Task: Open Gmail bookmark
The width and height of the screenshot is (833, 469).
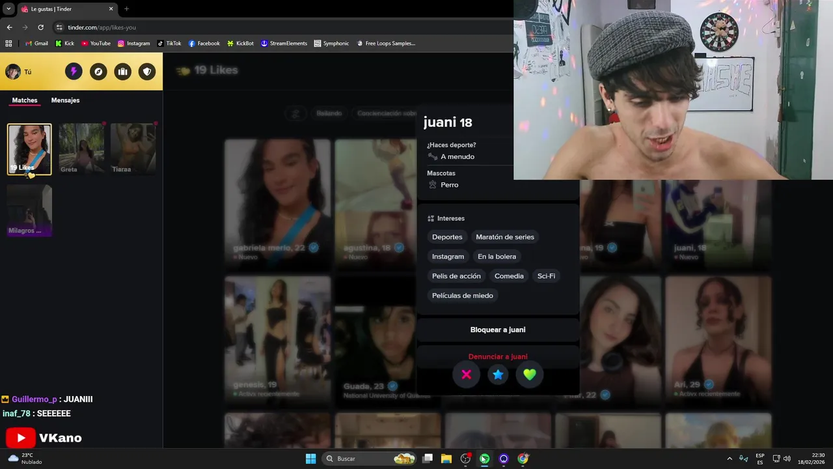Action: coord(36,44)
